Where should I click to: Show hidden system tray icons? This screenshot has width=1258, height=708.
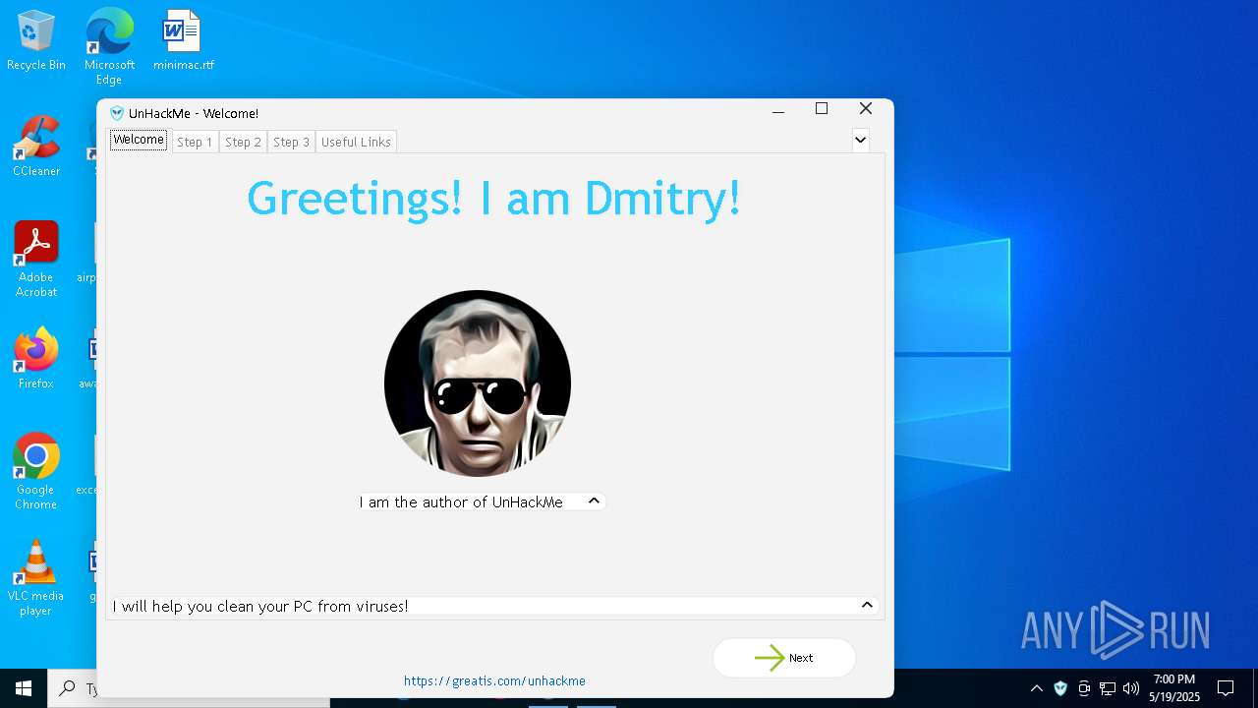click(1036, 688)
